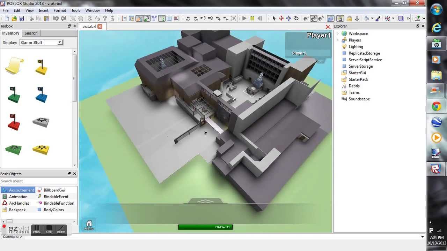Pick the yellow flag stand model thumbnail
447x251 pixels.
click(x=41, y=67)
